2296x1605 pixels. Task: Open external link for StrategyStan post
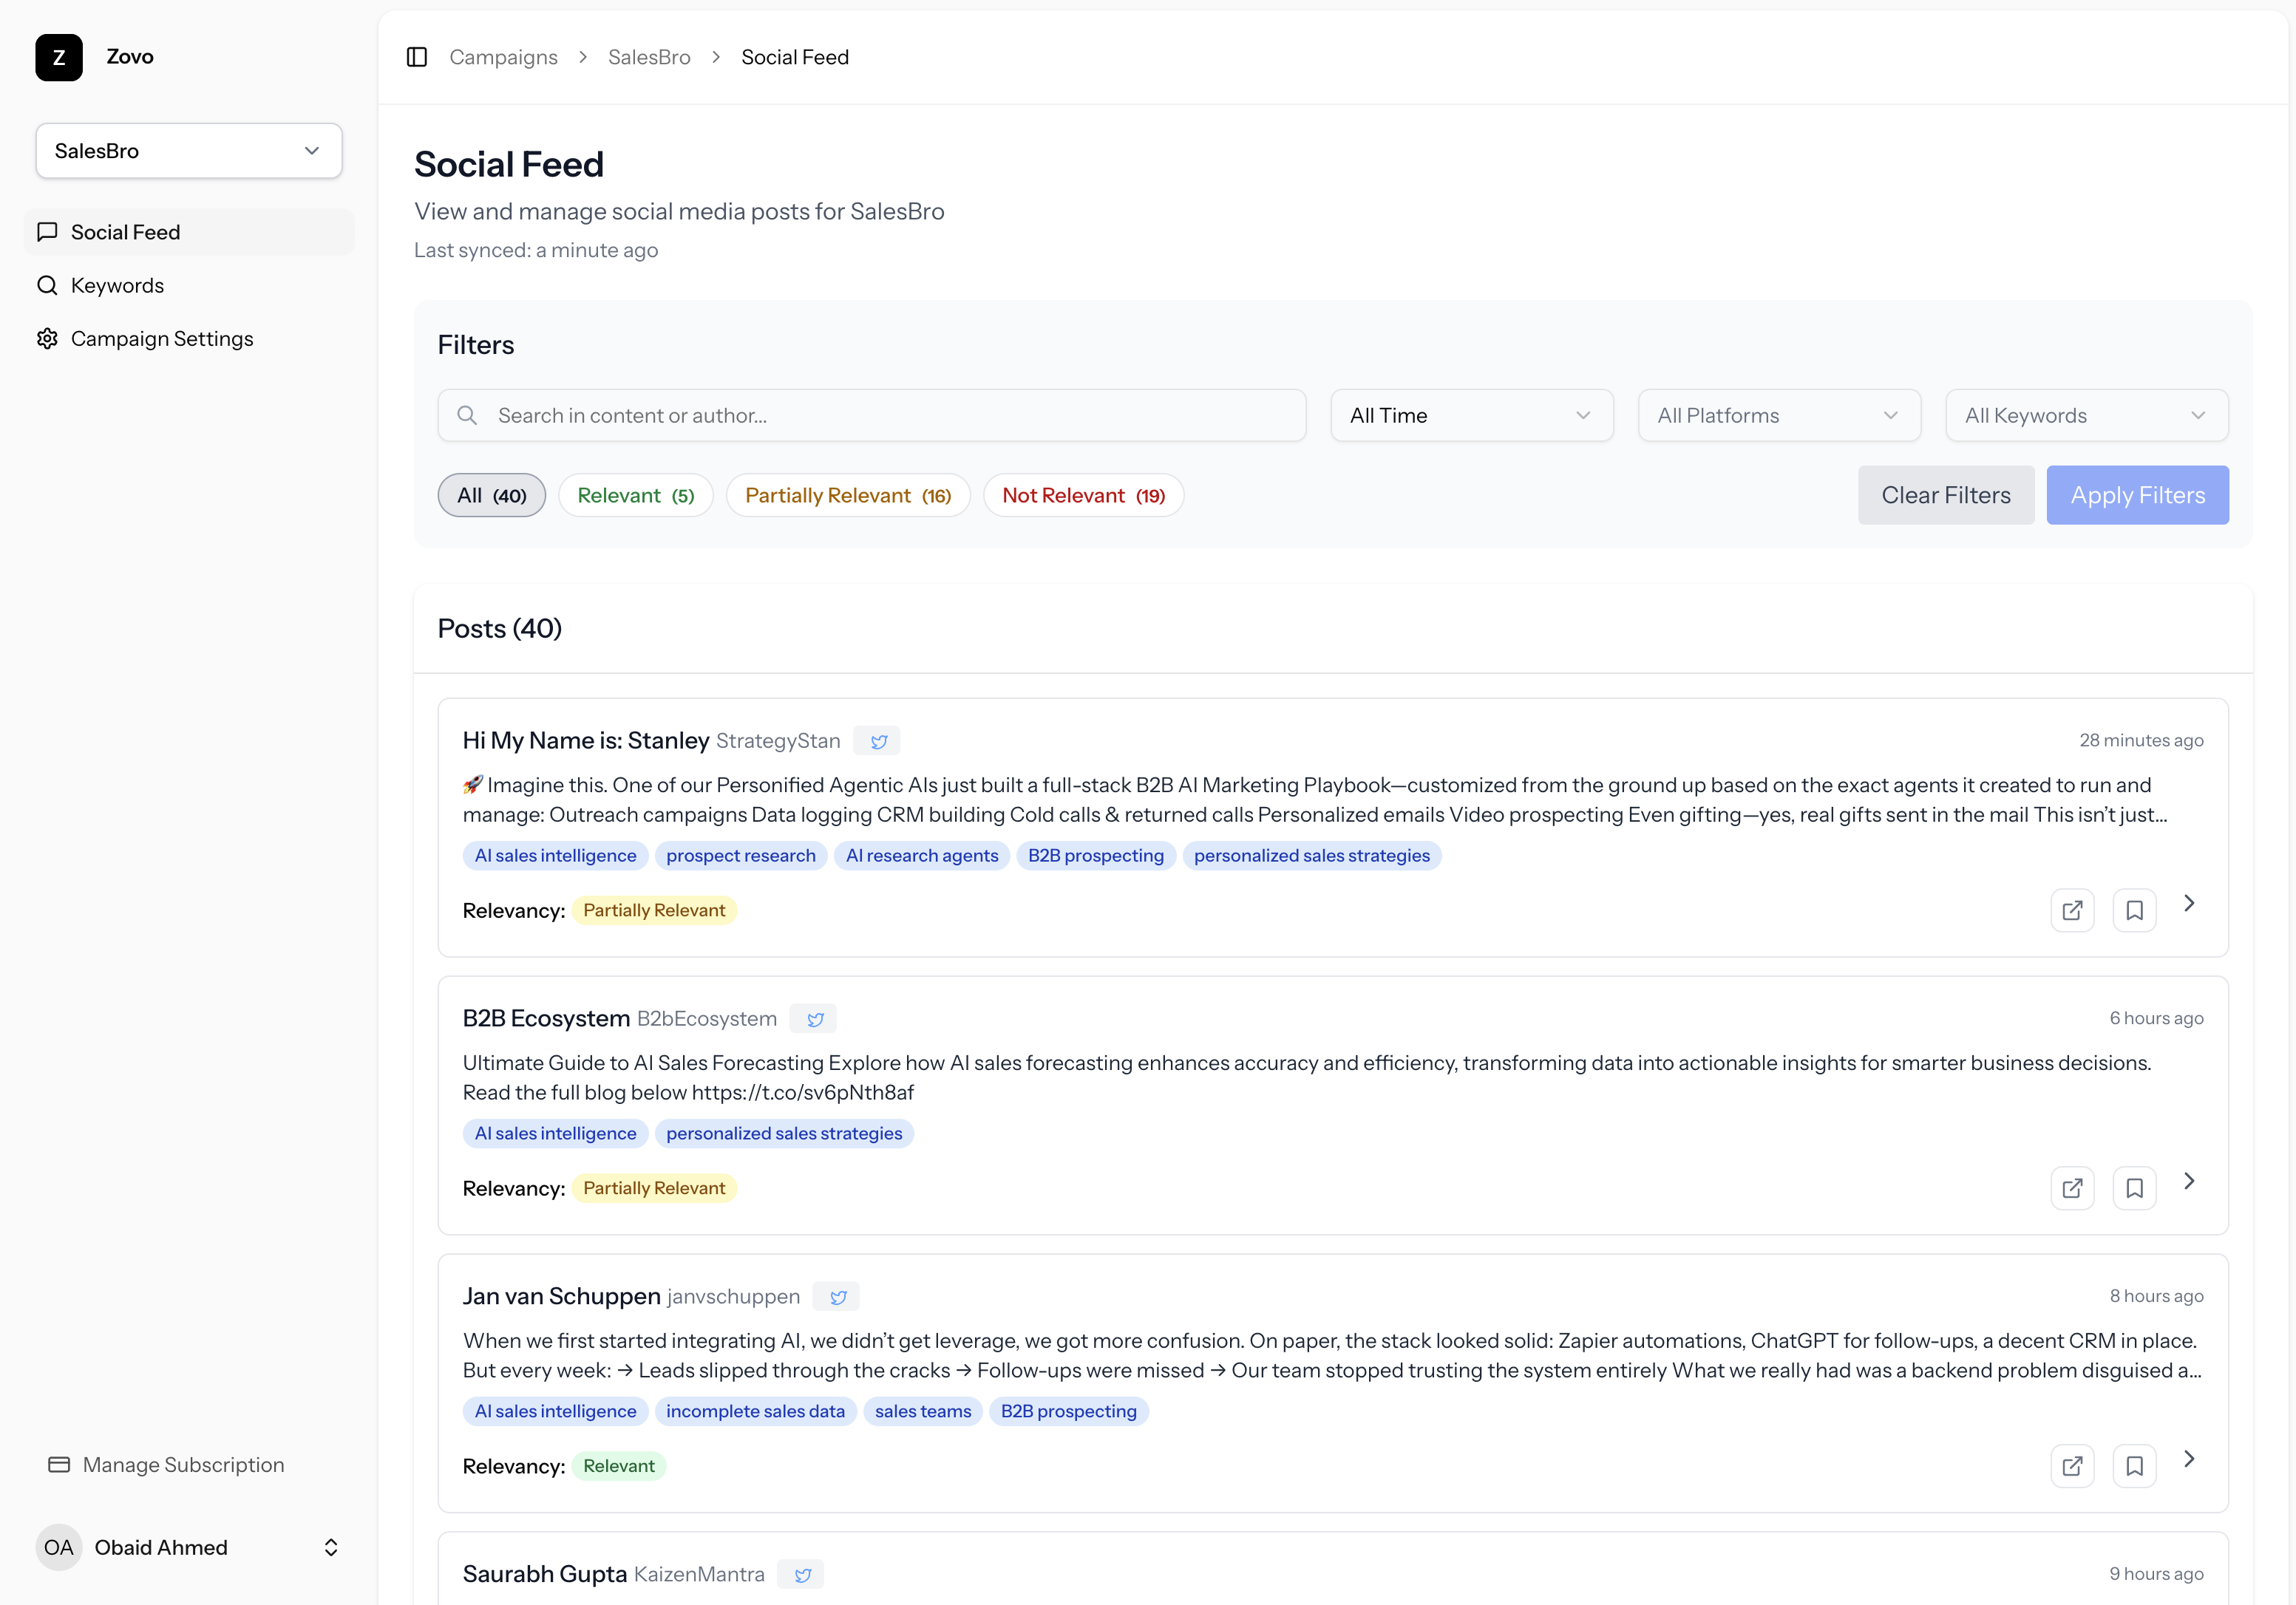point(2072,910)
